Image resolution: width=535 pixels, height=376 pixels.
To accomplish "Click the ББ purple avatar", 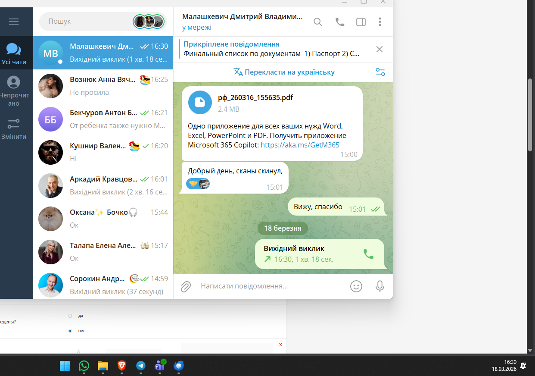I will pyautogui.click(x=51, y=119).
